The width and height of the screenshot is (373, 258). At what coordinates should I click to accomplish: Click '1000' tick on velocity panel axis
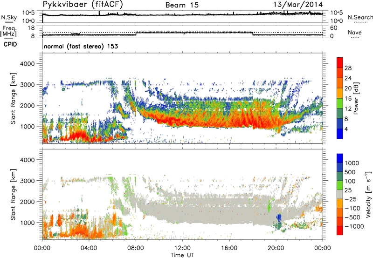pyautogui.click(x=27, y=223)
